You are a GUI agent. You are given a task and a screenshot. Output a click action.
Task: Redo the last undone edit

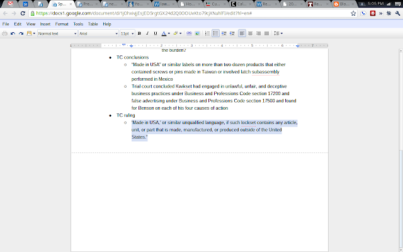point(21,33)
